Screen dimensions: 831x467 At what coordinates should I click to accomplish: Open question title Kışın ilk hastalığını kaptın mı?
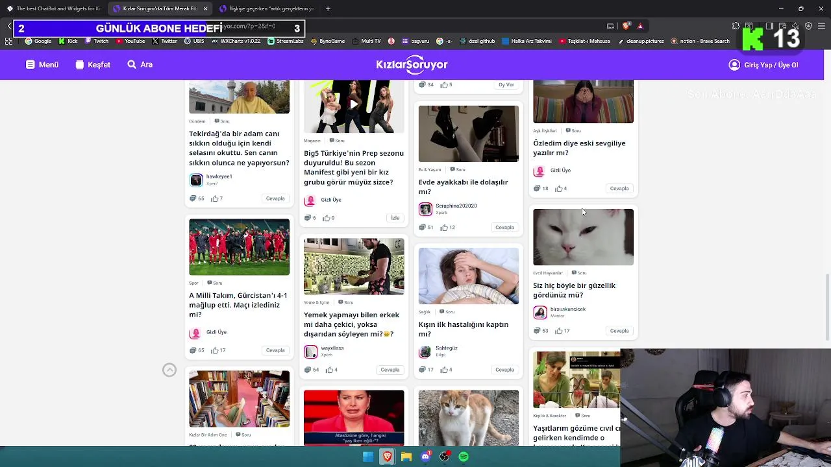point(464,329)
